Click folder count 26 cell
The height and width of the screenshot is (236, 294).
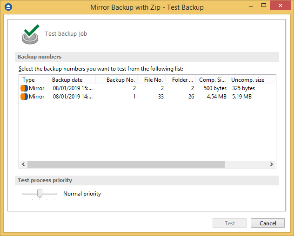click(191, 97)
